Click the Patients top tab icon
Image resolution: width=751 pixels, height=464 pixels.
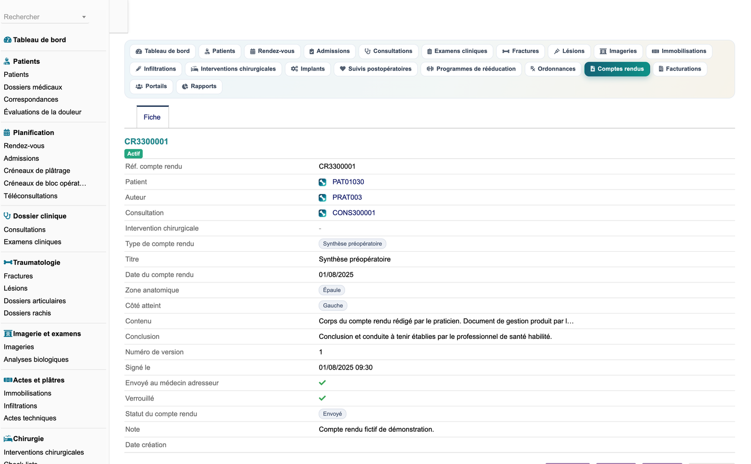coord(207,51)
